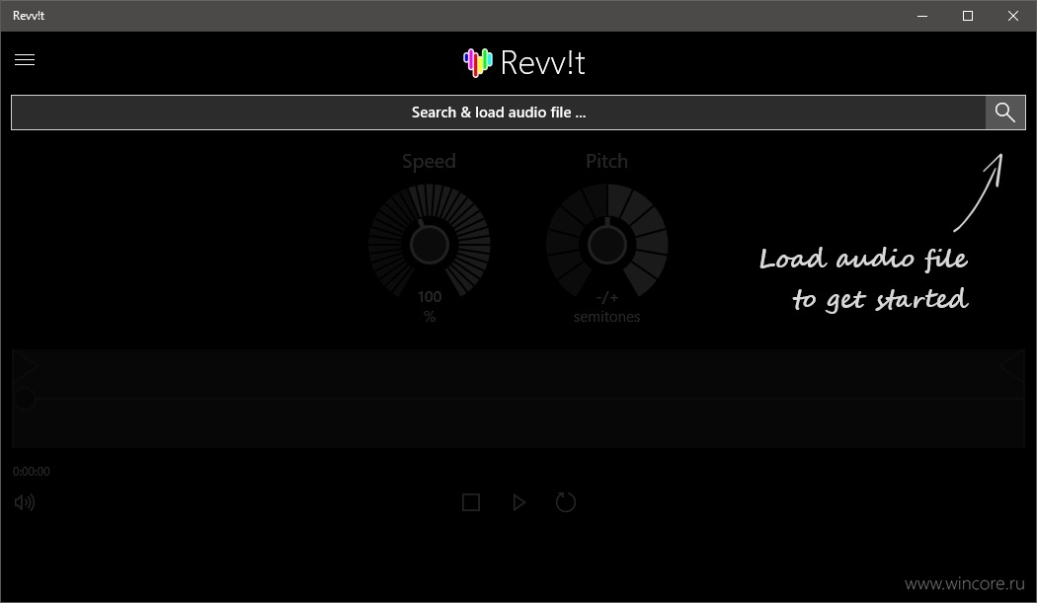Click the 100 % speed value
Image resolution: width=1037 pixels, height=603 pixels.
pos(430,307)
